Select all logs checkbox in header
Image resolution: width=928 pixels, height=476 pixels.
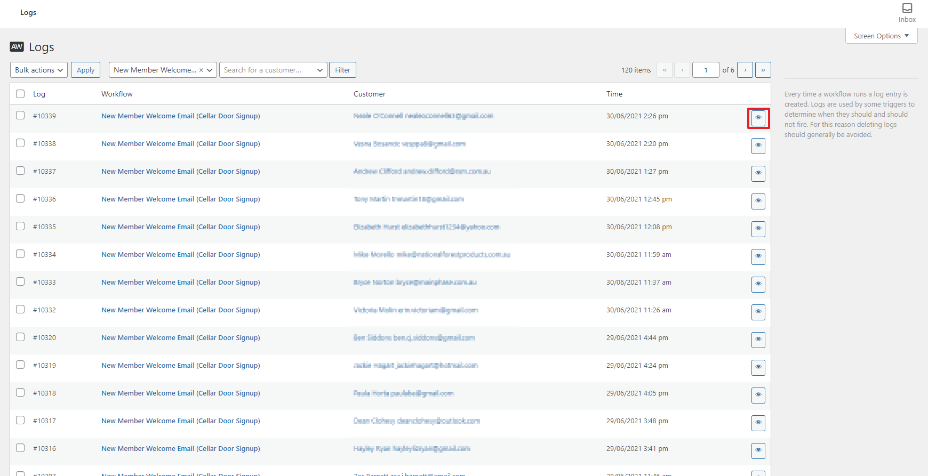[20, 94]
